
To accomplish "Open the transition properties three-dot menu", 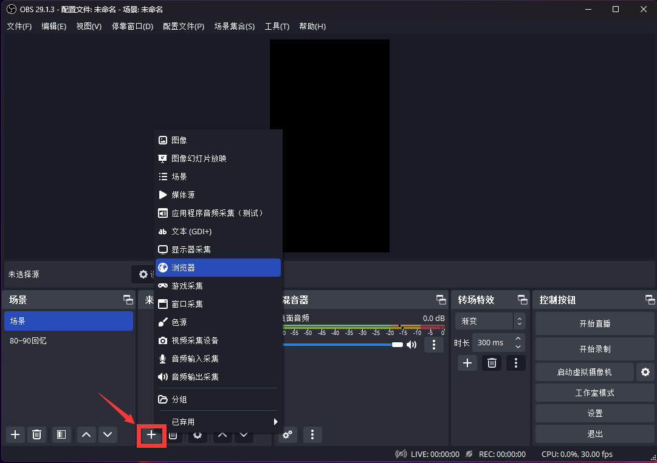I will pos(516,363).
